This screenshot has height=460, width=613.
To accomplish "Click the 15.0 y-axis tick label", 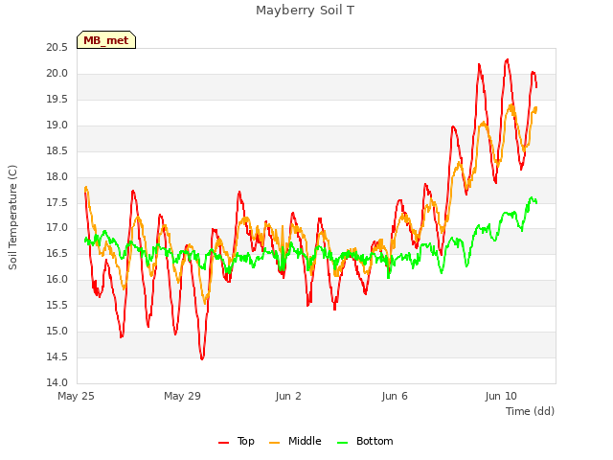I will coord(57,331).
